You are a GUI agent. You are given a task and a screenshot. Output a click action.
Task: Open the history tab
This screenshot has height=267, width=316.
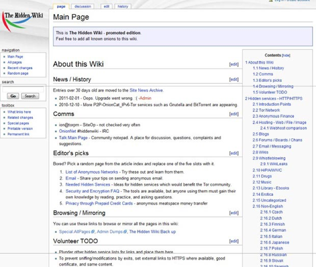(x=123, y=7)
